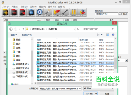The image size is (131, 95).
Task: Select the file modified 2015/4/12 6:28
Action: (x=75, y=70)
